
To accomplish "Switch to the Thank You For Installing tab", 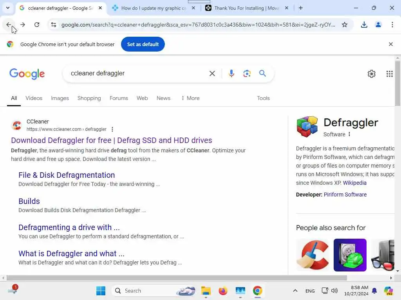I will point(247,8).
